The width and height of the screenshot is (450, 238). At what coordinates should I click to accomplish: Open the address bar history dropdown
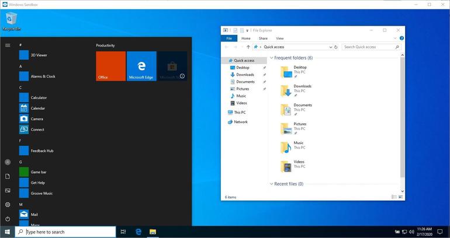click(x=331, y=47)
